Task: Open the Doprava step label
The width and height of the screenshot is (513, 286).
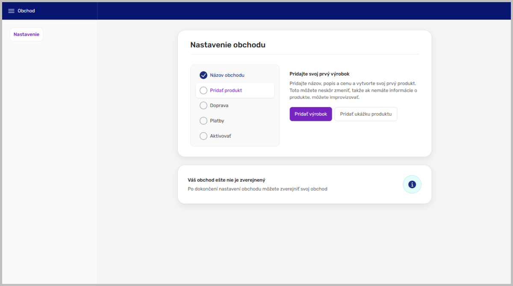Action: pyautogui.click(x=219, y=105)
